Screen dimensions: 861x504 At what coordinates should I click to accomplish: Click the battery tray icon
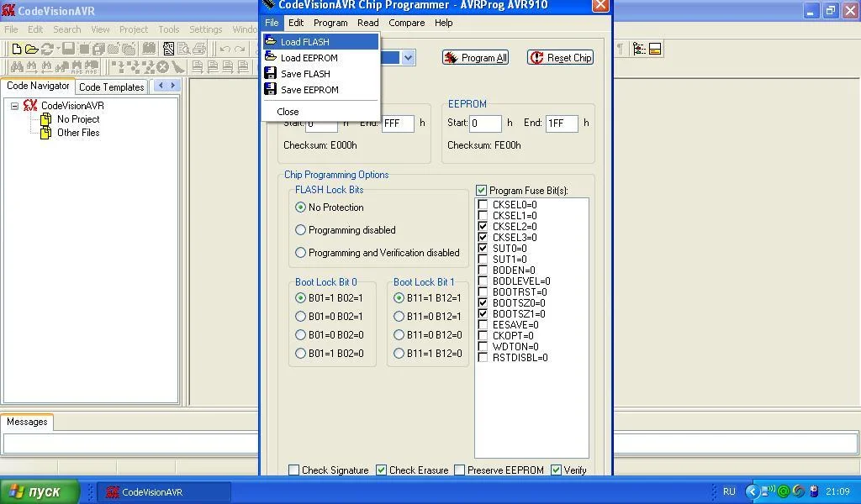(814, 491)
